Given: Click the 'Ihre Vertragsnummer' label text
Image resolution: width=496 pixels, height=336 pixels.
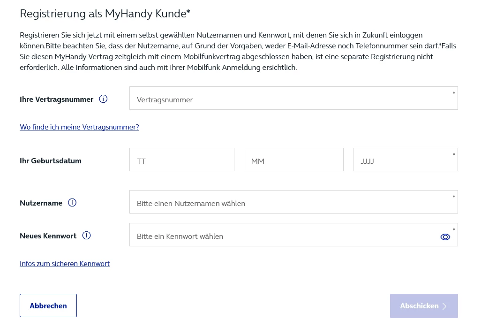Looking at the screenshot, I should 57,99.
